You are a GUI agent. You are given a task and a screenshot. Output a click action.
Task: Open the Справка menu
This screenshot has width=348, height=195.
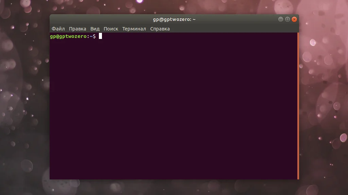(x=160, y=29)
